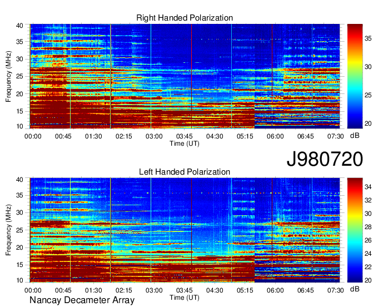Click the 40 MHz tick on top plot
The width and height of the screenshot is (378, 307).
tap(19, 26)
